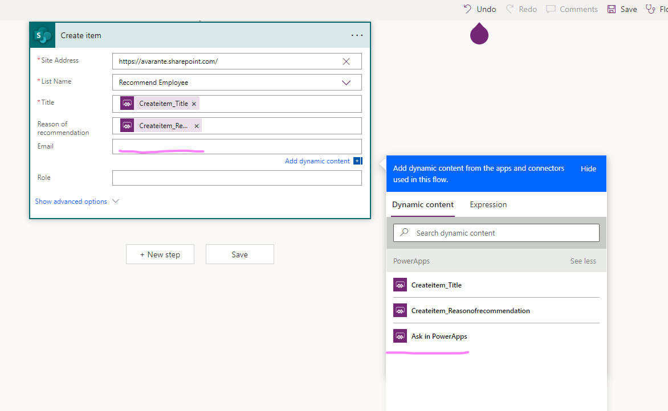Remove the Createitem_Title token from Title
This screenshot has height=411, width=668.
click(194, 104)
